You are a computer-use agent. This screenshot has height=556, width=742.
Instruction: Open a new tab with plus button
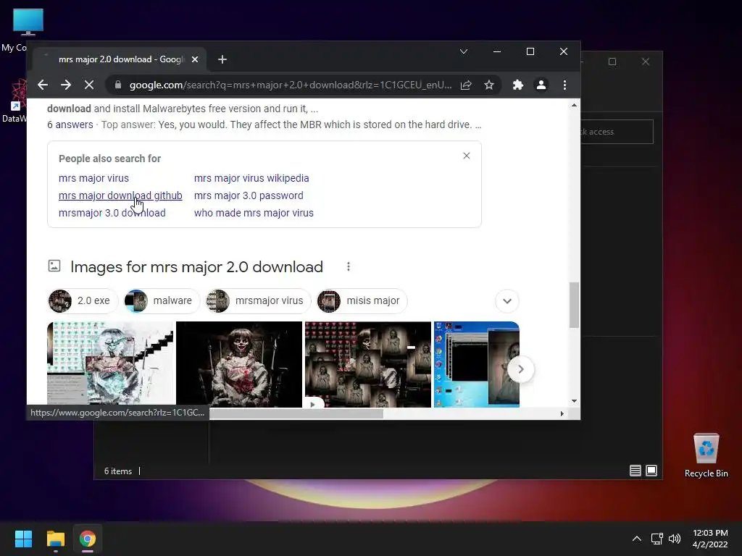click(x=222, y=59)
